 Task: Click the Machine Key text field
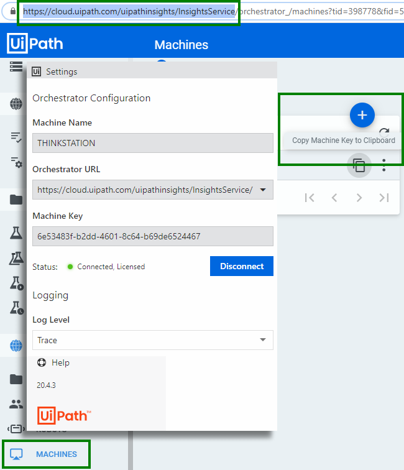(152, 236)
